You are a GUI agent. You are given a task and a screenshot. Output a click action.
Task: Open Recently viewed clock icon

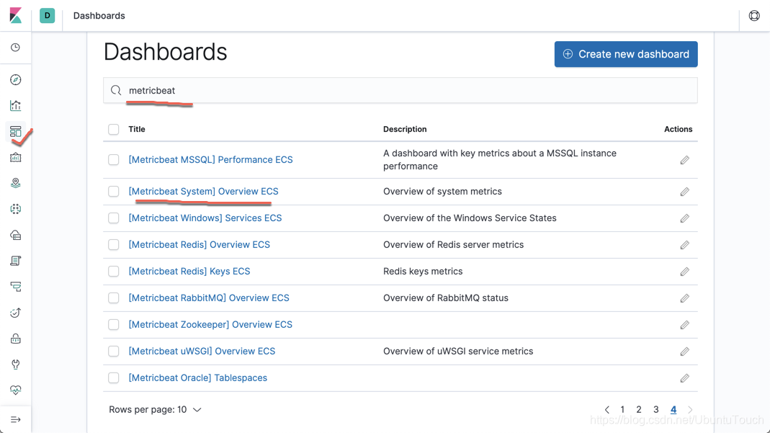tap(16, 47)
